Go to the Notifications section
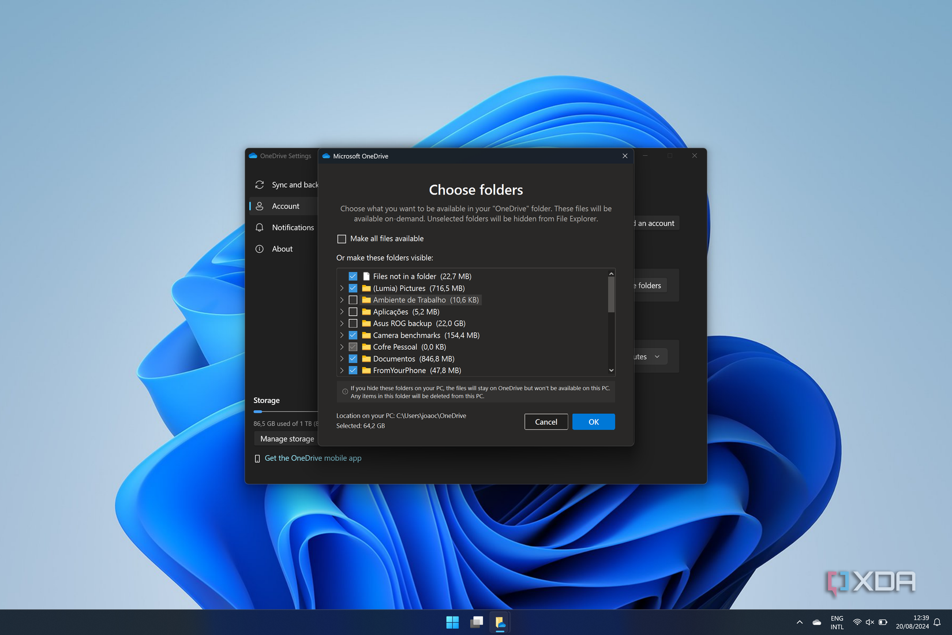This screenshot has width=952, height=635. pos(293,227)
